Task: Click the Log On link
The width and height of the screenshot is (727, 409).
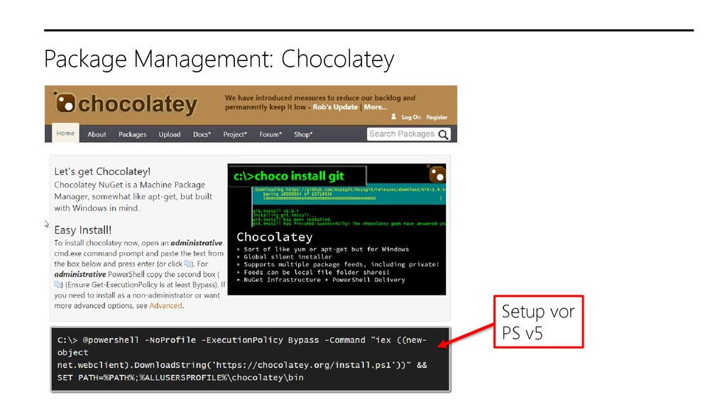Action: pos(411,117)
